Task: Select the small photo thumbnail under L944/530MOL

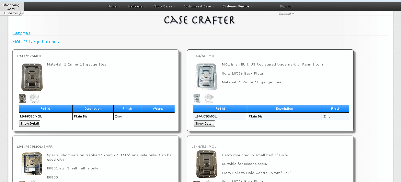Action: (197, 98)
